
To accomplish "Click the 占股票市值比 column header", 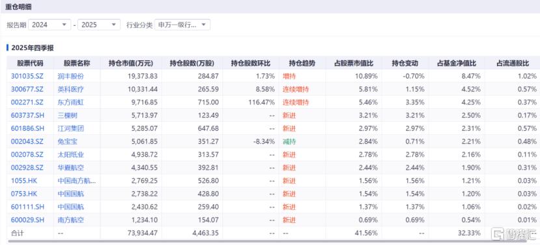I will (x=354, y=64).
